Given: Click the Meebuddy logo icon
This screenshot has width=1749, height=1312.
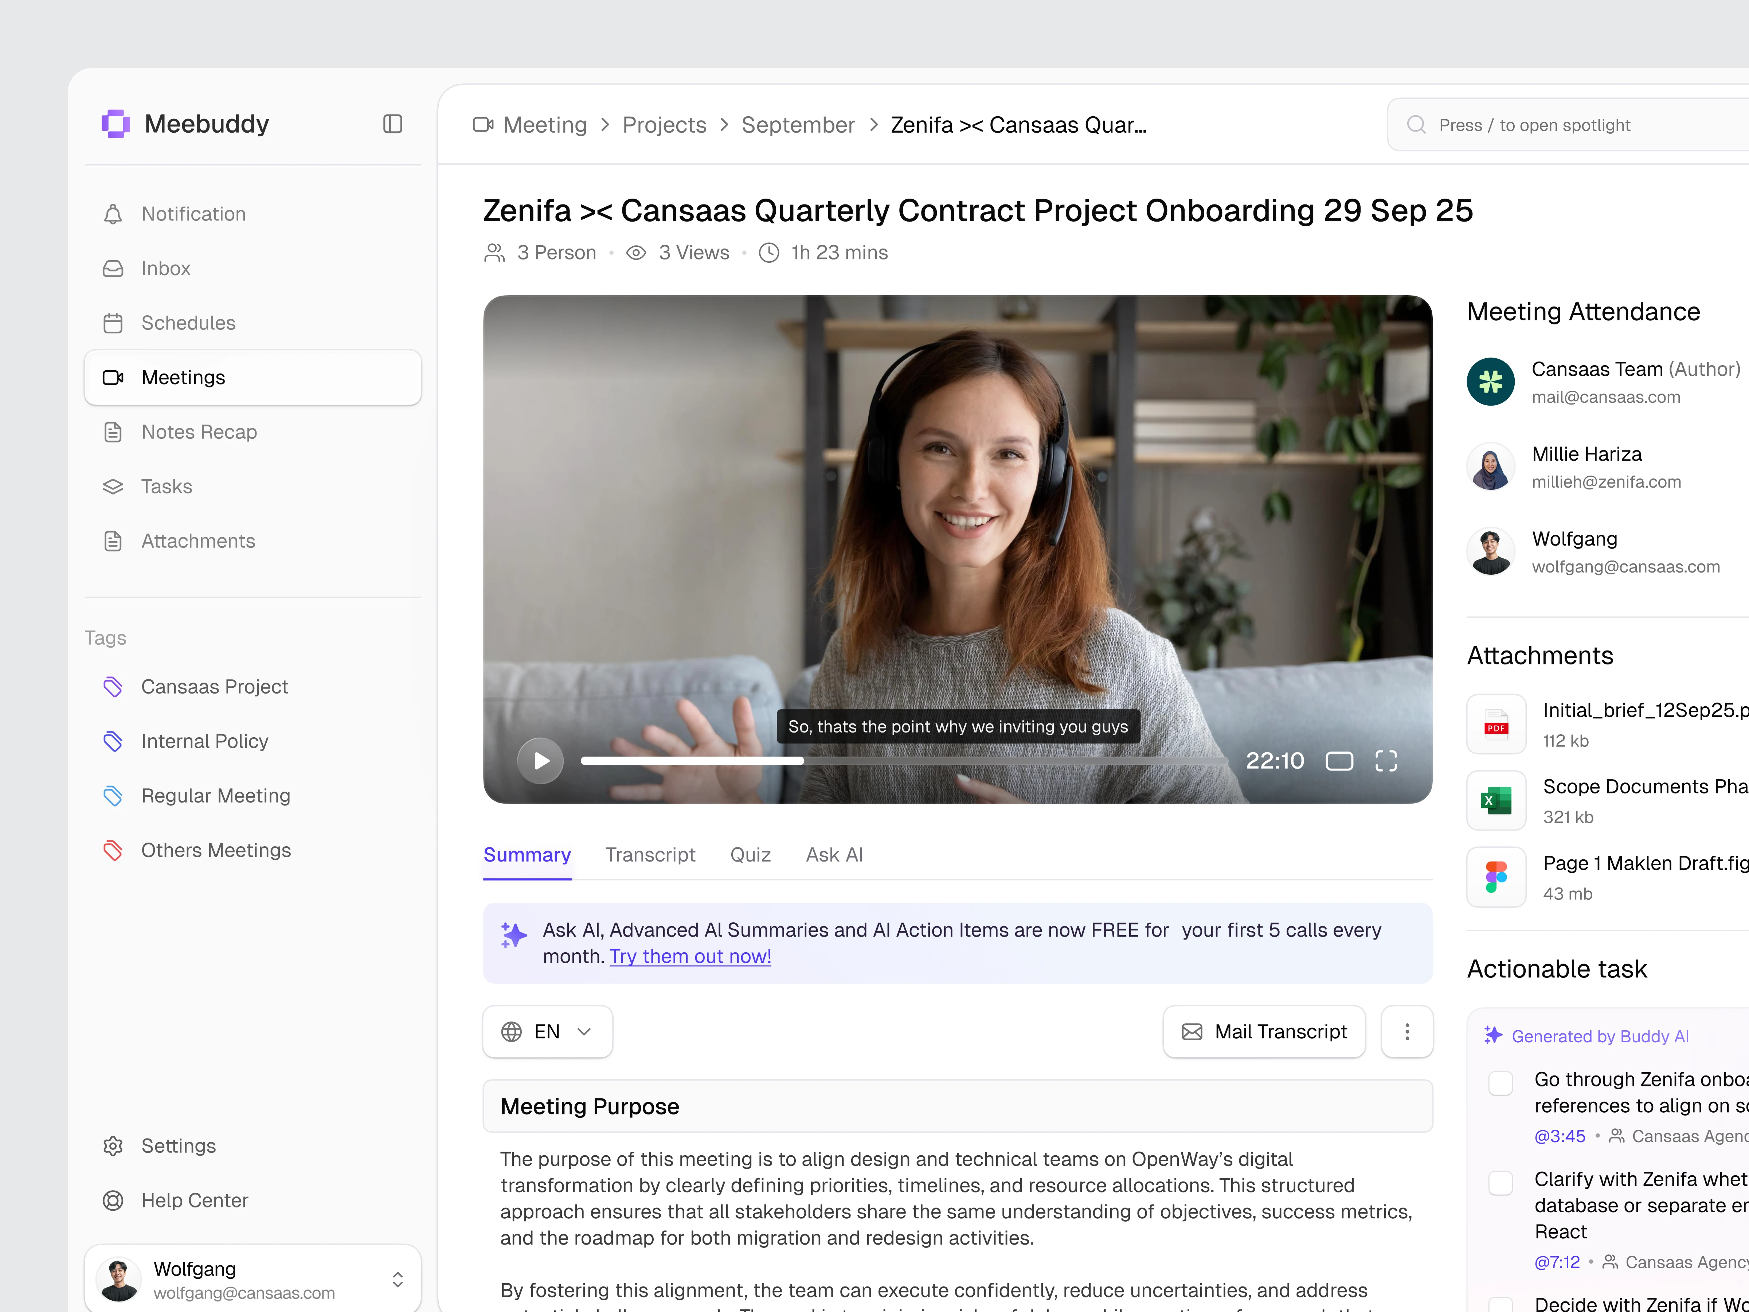Looking at the screenshot, I should point(116,124).
